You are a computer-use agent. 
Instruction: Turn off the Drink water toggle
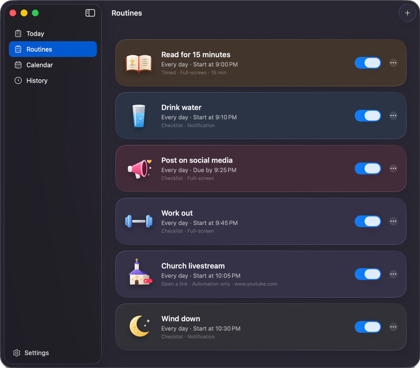(368, 116)
